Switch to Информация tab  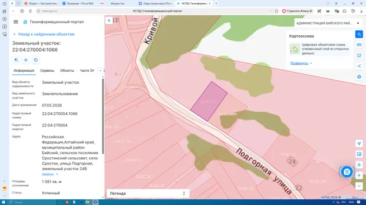point(24,71)
